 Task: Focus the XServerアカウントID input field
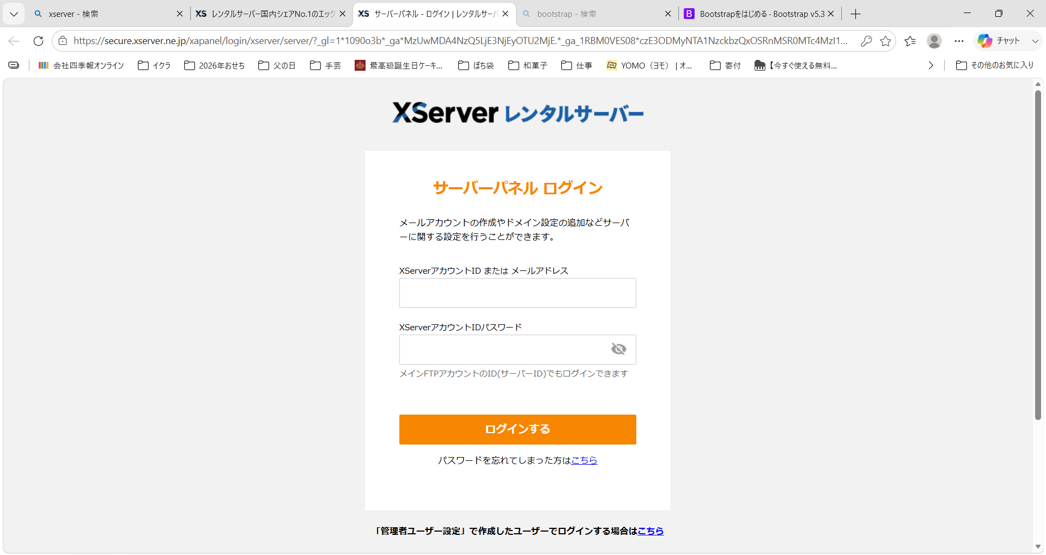tap(518, 293)
